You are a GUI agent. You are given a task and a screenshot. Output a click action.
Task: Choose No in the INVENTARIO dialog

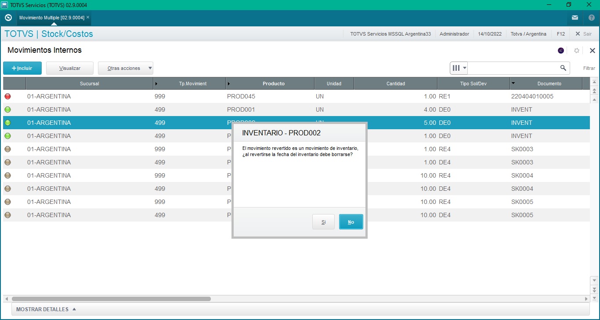coord(351,222)
